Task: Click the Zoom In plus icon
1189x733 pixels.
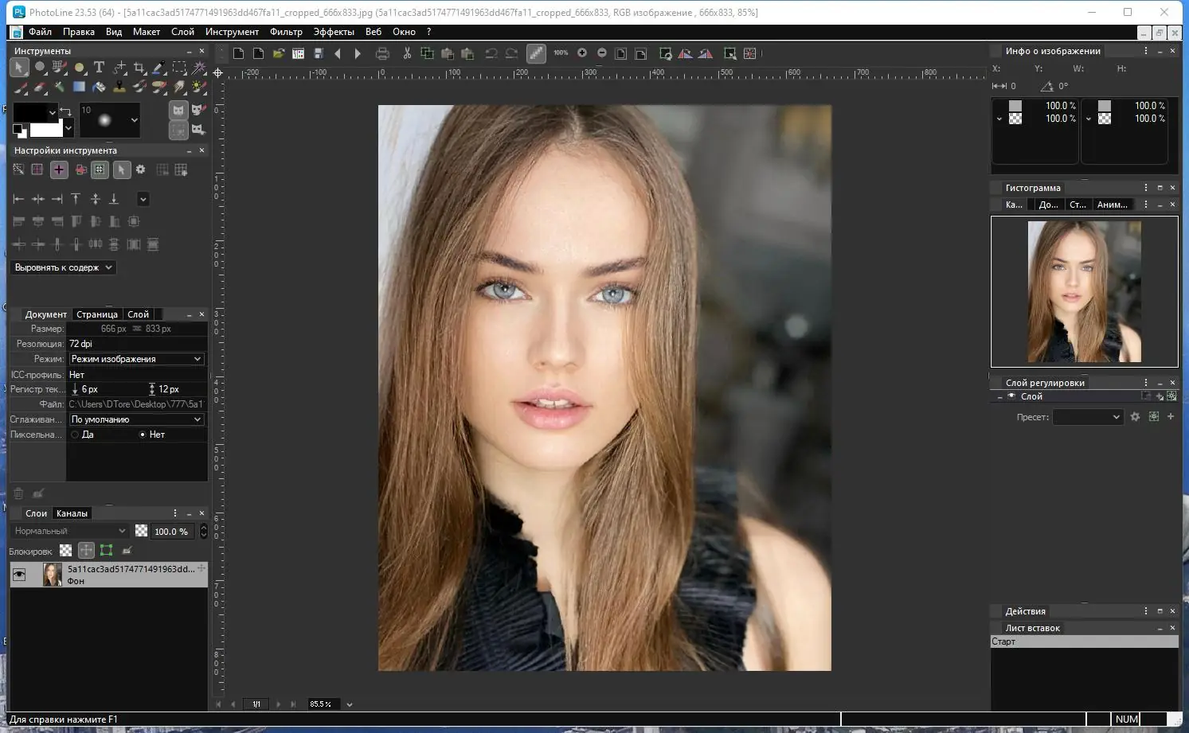Action: [582, 53]
